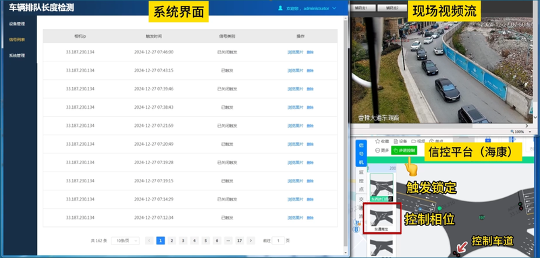Image resolution: width=540 pixels, height=258 pixels.
Task: View pictures for the 07:43:15 record
Action: click(295, 71)
